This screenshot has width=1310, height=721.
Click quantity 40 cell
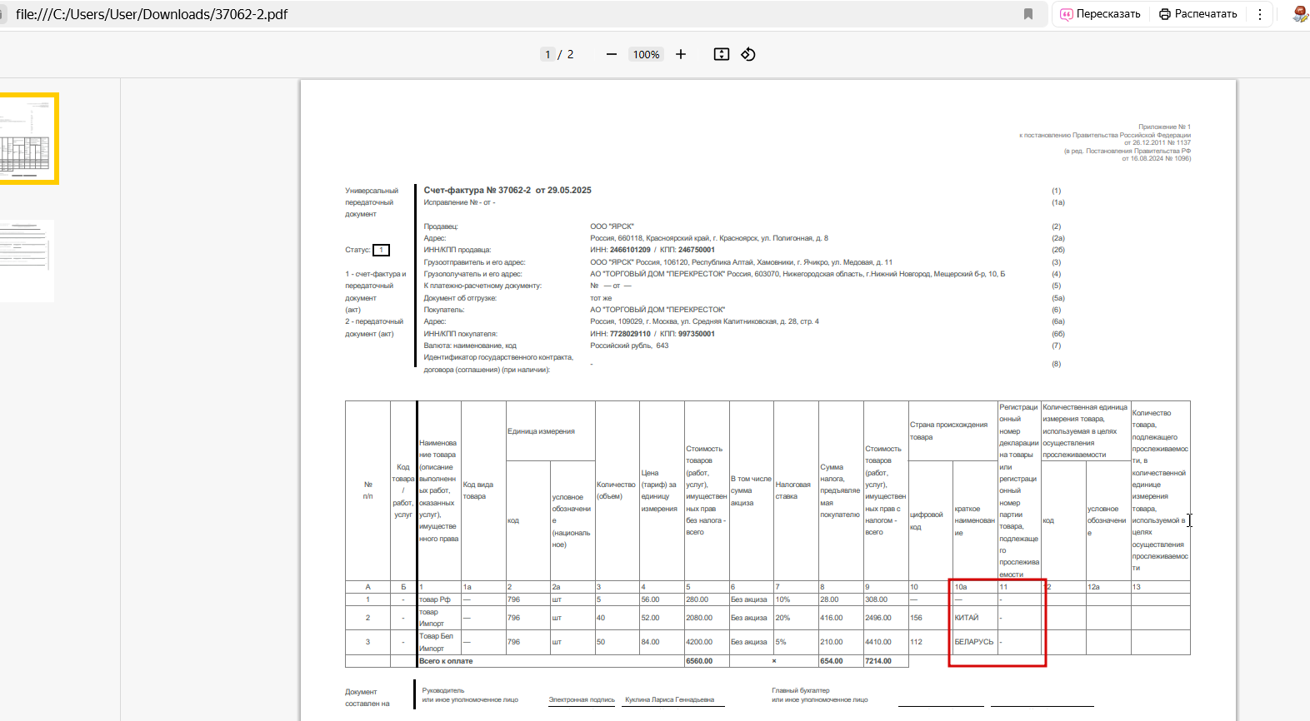point(617,618)
